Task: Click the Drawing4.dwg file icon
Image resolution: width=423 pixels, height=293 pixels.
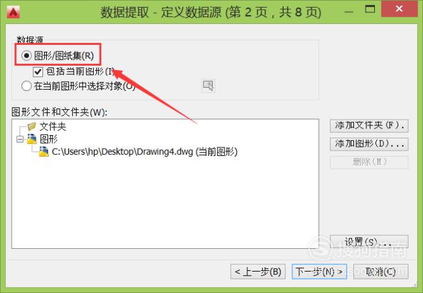Action: point(44,151)
